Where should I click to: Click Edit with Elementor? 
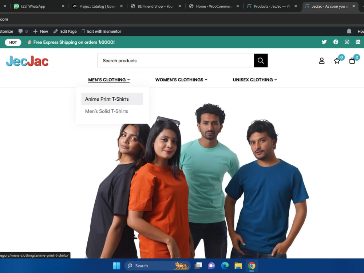(102, 31)
